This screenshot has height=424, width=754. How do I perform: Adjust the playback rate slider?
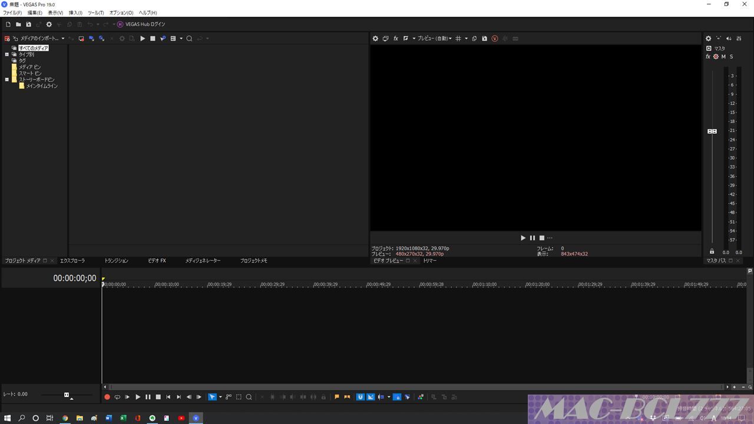67,395
